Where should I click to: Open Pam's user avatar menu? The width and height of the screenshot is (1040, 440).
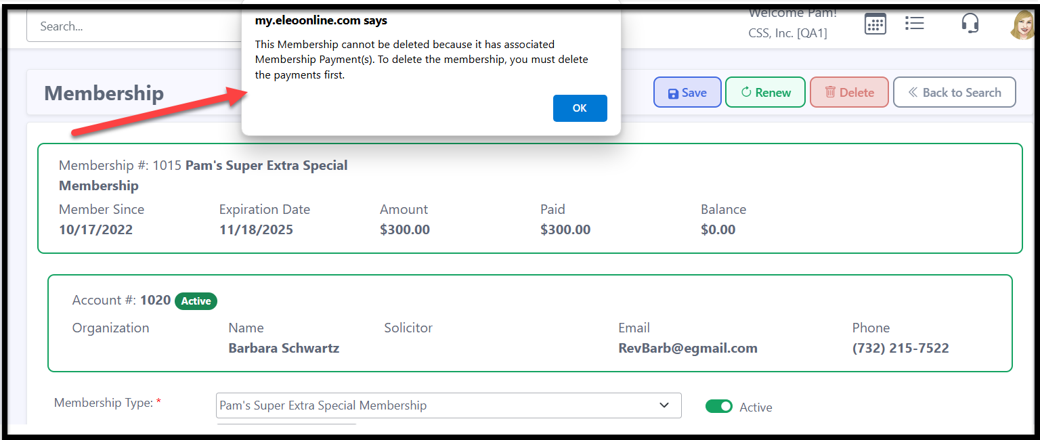coord(1022,24)
